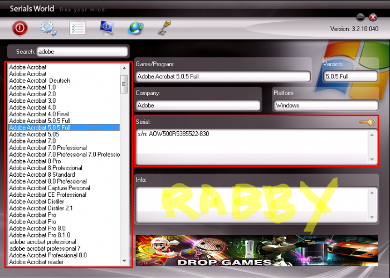Select Adobe Acrobat 2.0 entry
This screenshot has width=390, height=278.
tap(64, 94)
